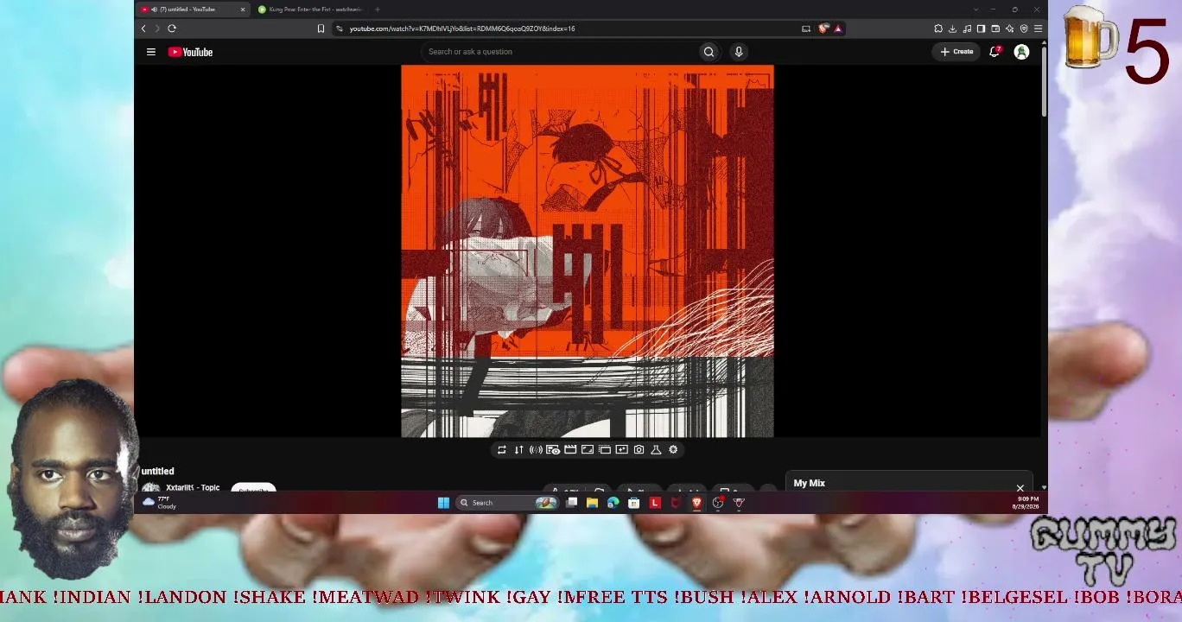Open the red L app on the taskbar

tap(655, 503)
